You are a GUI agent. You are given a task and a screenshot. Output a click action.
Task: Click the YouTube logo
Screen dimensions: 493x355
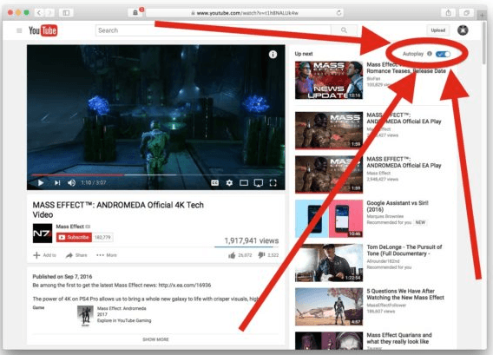[x=43, y=30]
